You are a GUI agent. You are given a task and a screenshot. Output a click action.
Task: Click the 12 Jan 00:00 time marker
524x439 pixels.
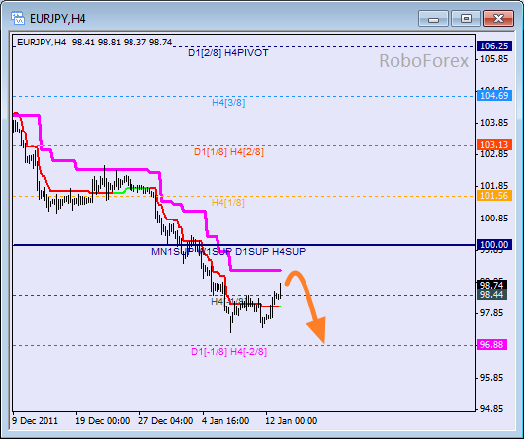[291, 421]
